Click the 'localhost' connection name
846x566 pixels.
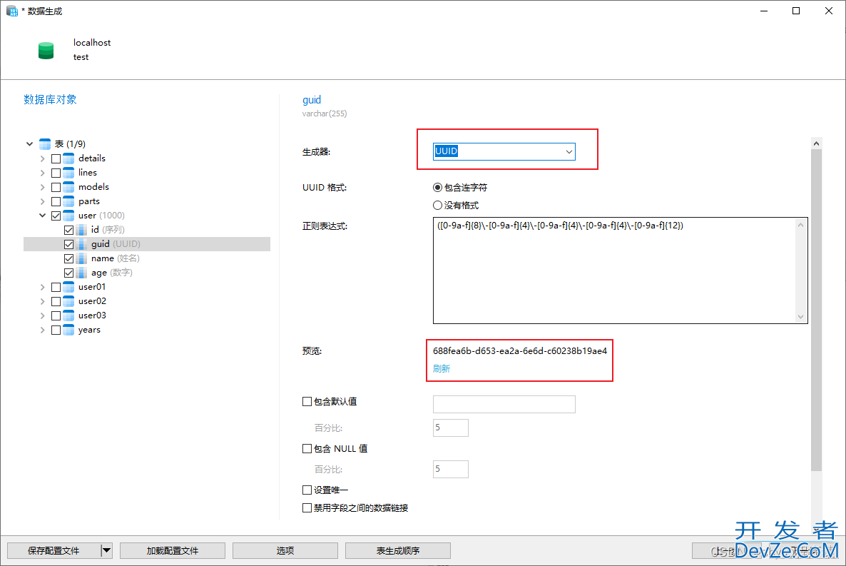(x=92, y=43)
